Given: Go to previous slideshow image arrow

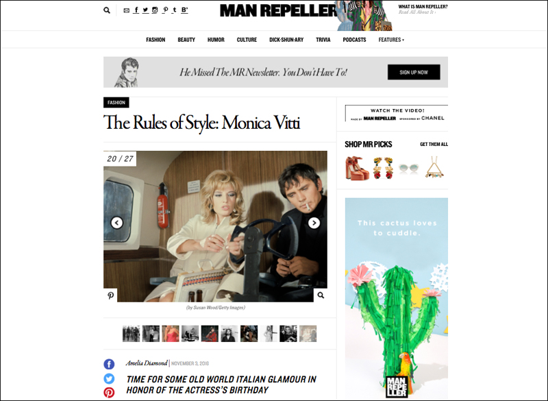Looking at the screenshot, I should click(x=116, y=223).
